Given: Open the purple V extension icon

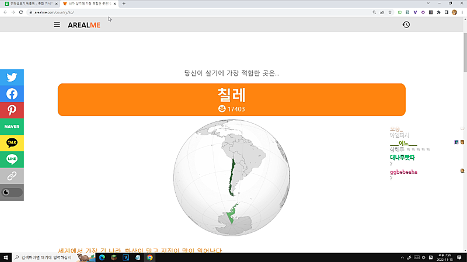Looking at the screenshot, I should pos(415,12).
